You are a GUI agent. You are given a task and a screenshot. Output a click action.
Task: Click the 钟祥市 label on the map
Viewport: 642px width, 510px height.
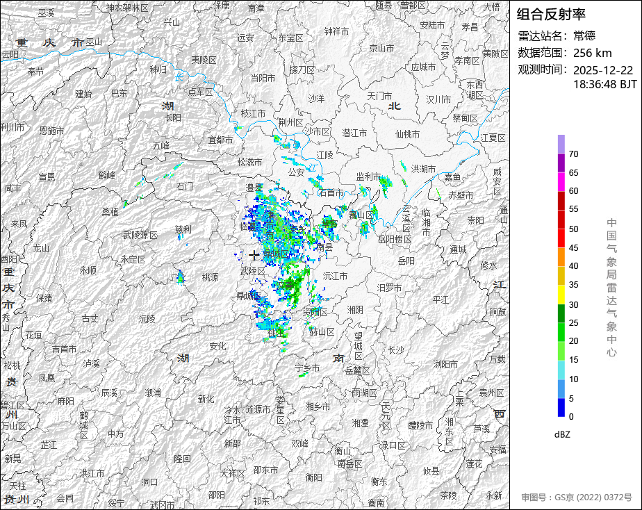[x=336, y=31]
